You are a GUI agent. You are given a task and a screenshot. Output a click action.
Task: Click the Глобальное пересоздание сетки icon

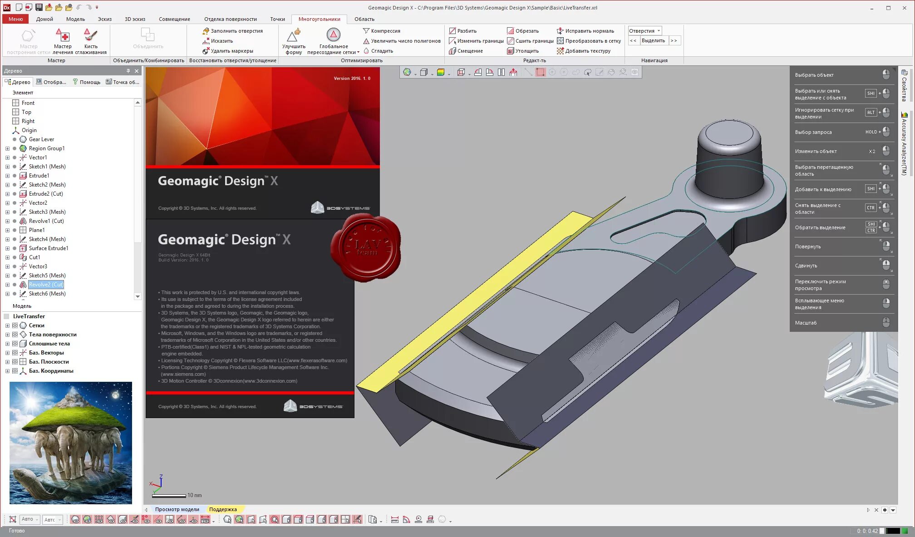coord(333,35)
